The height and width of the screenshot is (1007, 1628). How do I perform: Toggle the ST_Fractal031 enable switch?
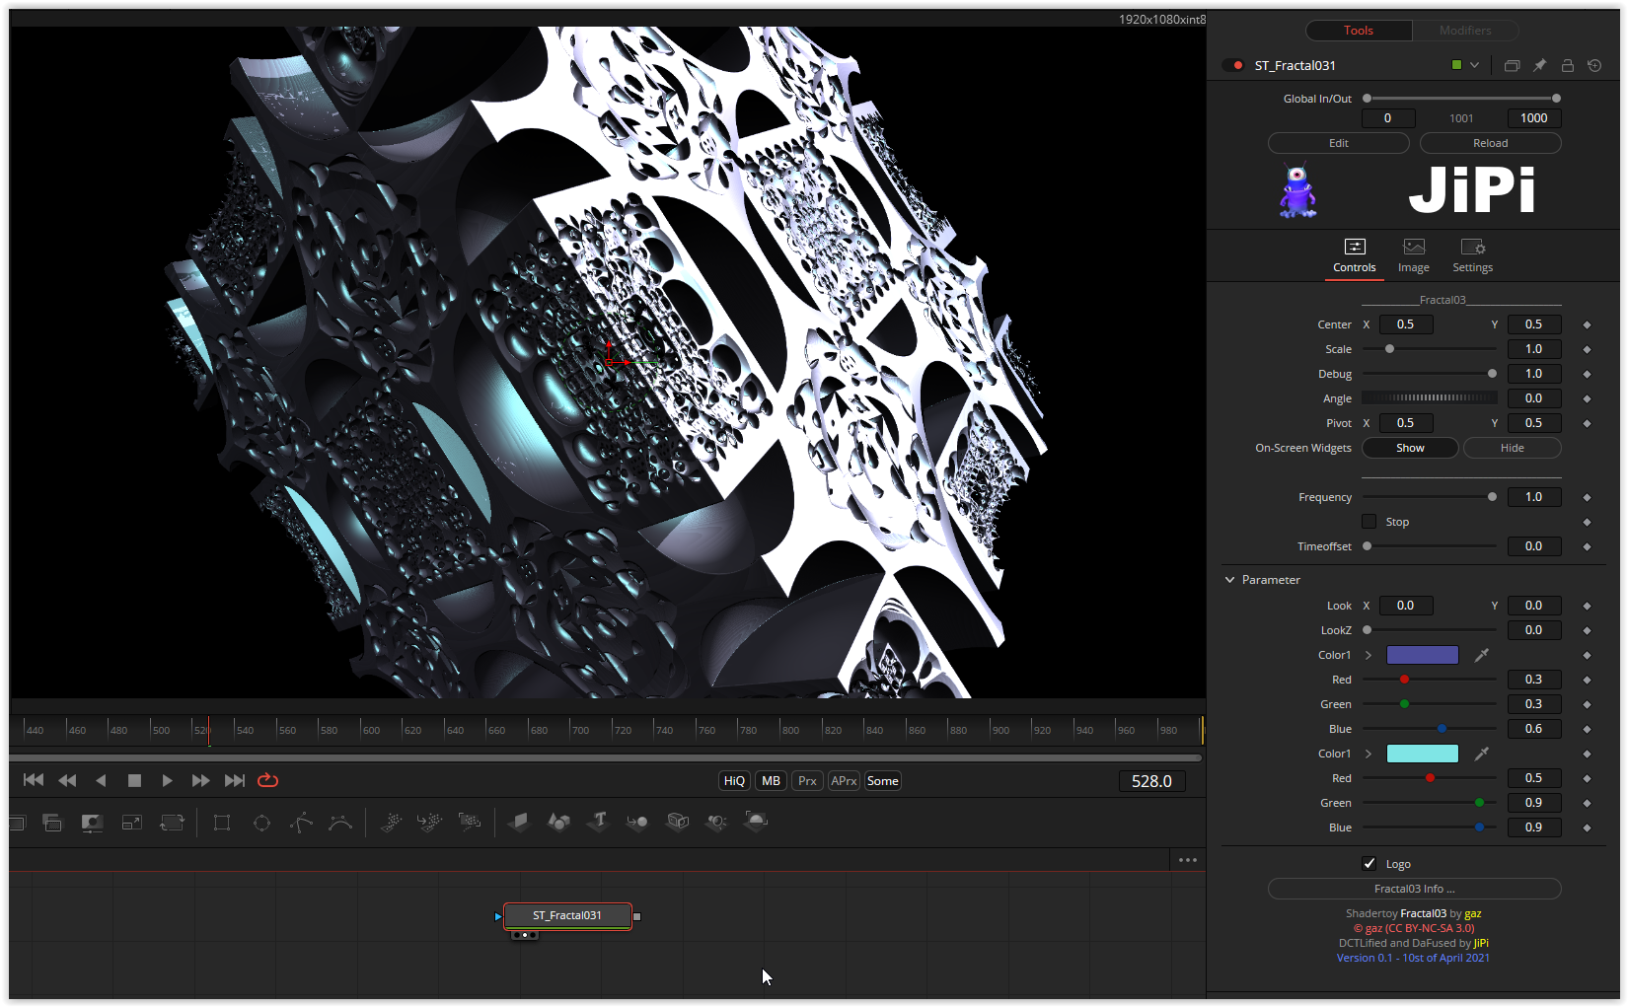tap(1233, 65)
